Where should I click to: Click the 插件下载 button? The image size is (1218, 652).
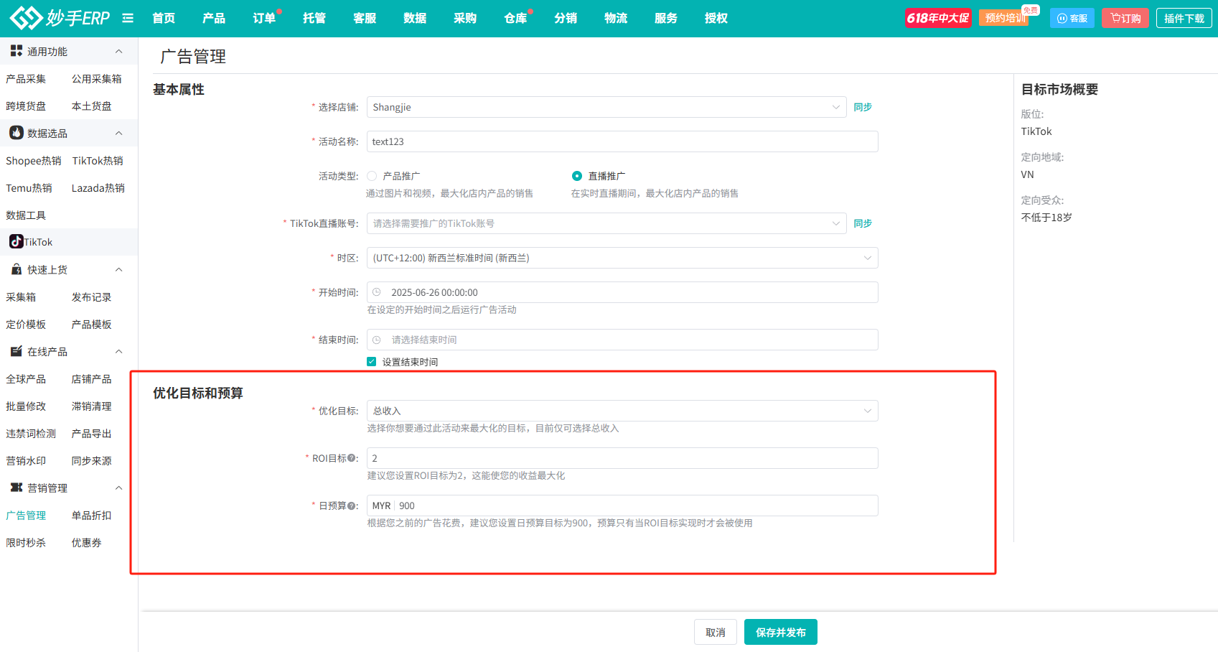(1184, 18)
